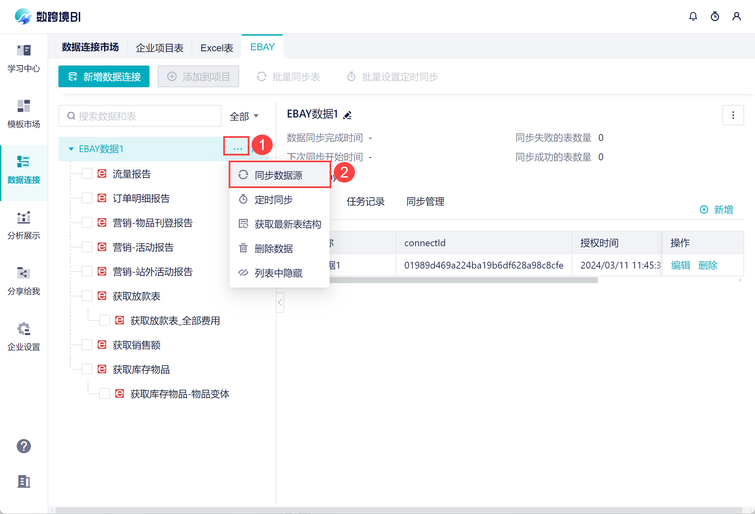Click the pencil edit icon beside EBAY数据1 title
The height and width of the screenshot is (514, 755).
pyautogui.click(x=347, y=115)
